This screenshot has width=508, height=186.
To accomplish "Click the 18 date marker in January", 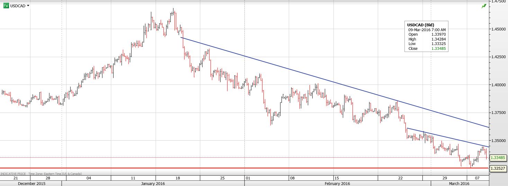I will click(178, 178).
